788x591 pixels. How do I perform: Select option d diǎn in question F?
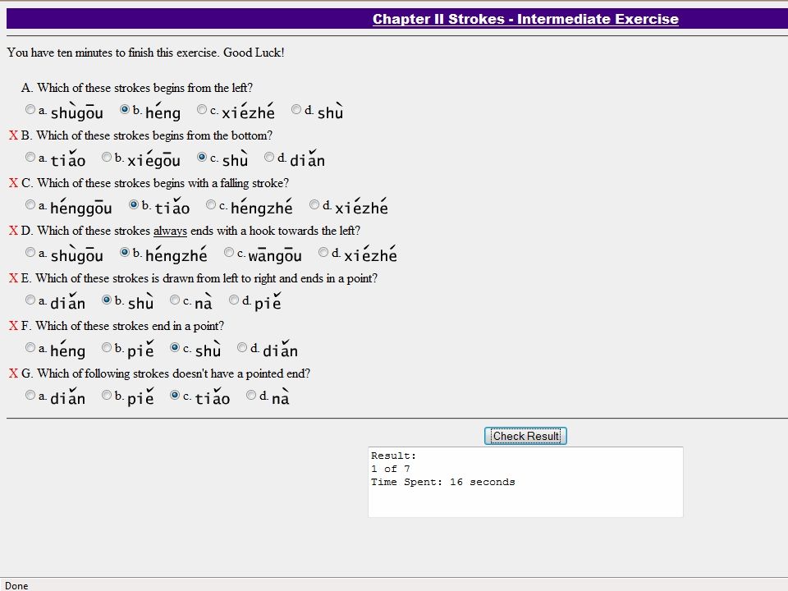(242, 347)
